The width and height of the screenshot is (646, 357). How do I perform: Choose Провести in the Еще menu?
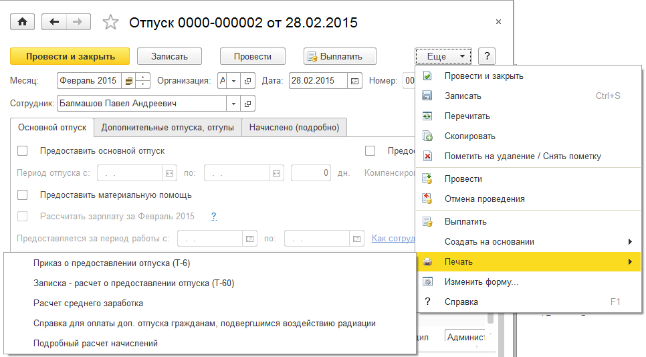(528, 179)
